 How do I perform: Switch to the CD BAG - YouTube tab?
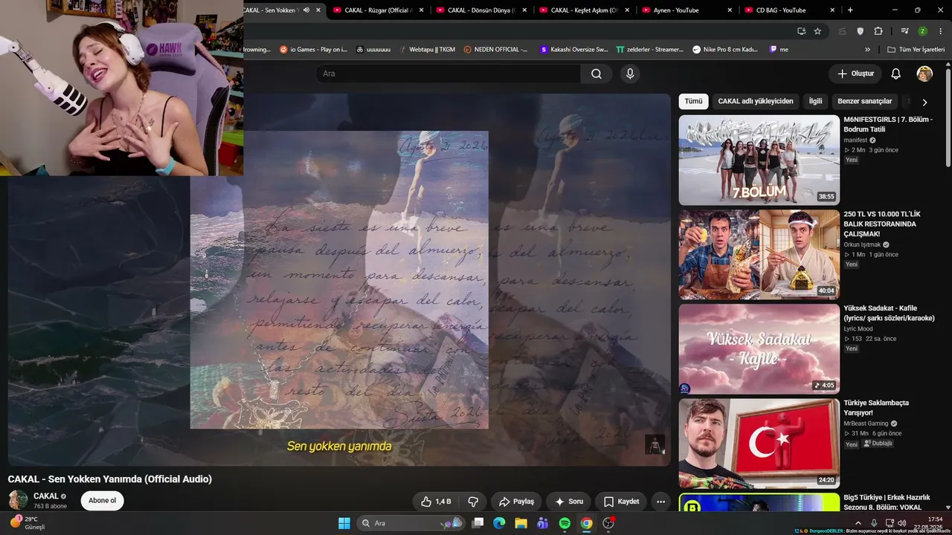point(790,10)
